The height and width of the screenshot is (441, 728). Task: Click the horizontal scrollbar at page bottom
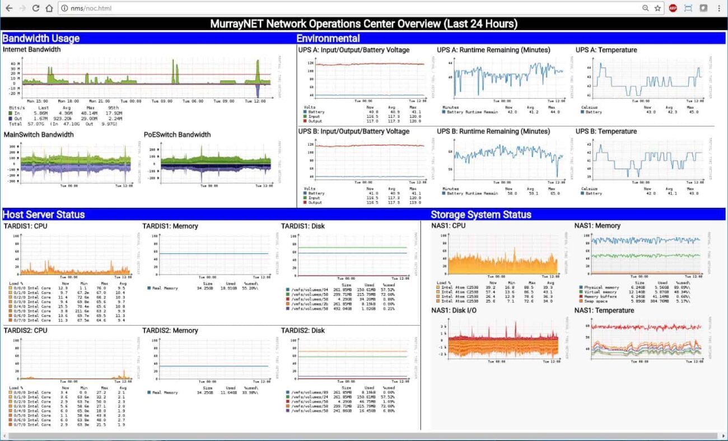click(364, 436)
